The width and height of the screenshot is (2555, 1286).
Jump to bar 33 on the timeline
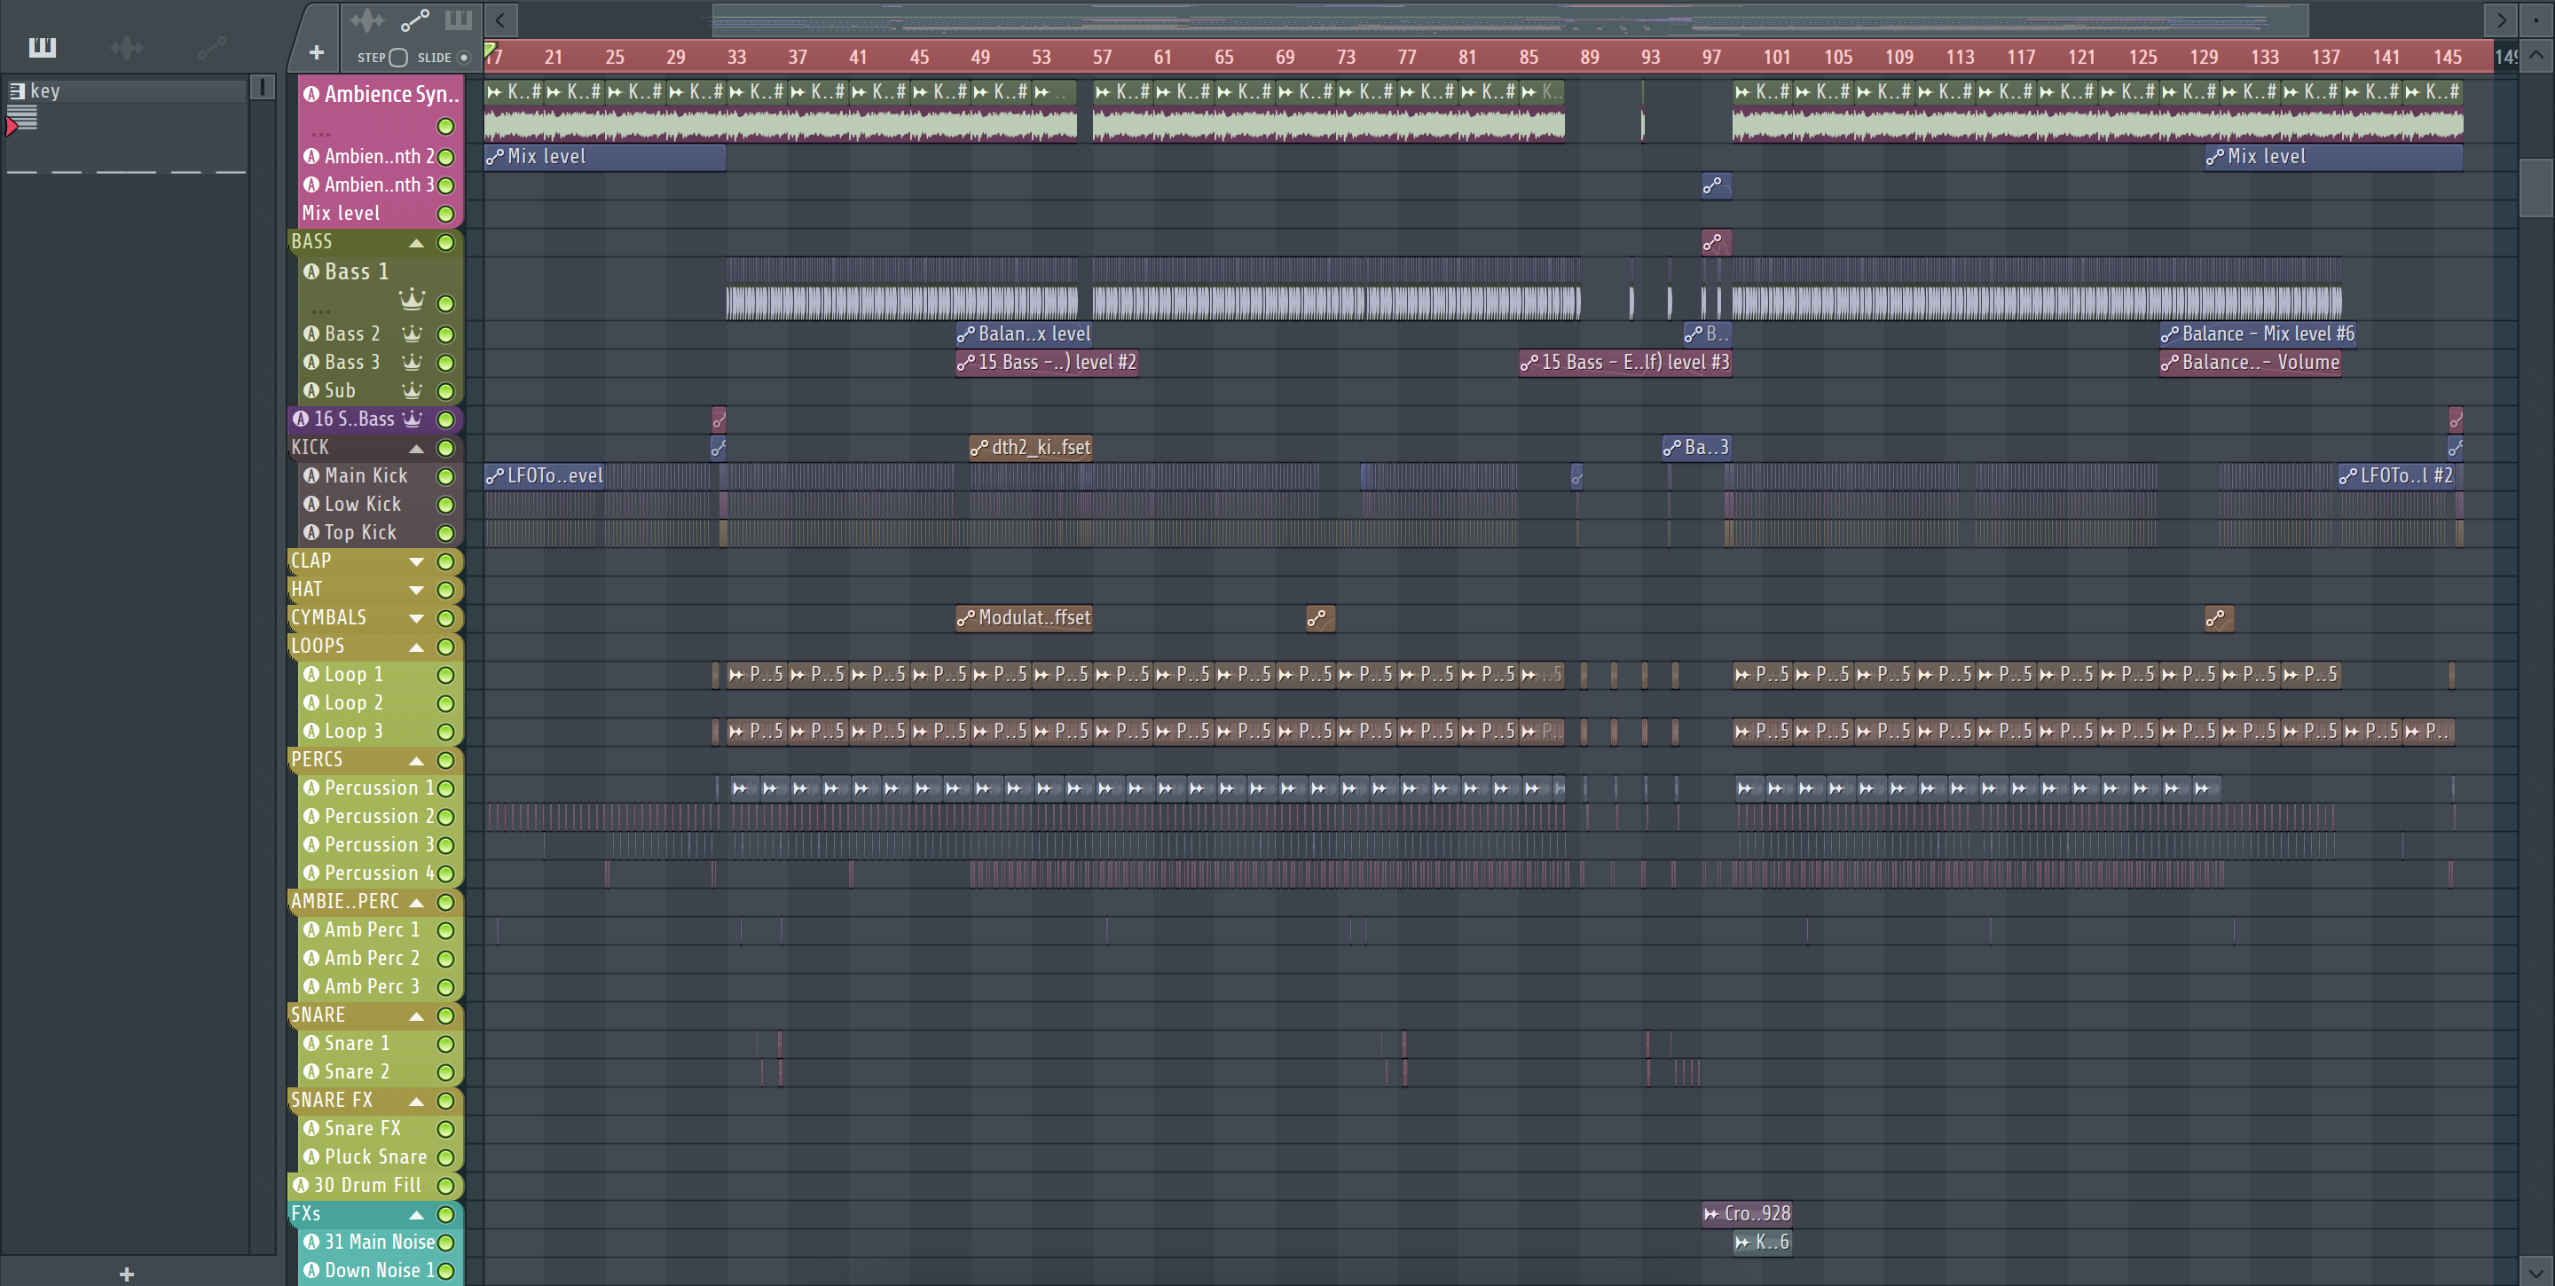pyautogui.click(x=736, y=58)
